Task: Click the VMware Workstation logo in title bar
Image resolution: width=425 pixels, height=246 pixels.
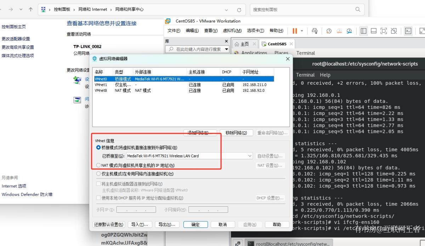Action: point(168,21)
